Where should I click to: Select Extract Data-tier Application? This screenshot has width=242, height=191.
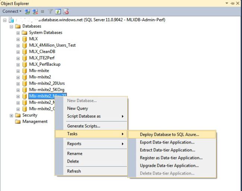tap(172, 150)
